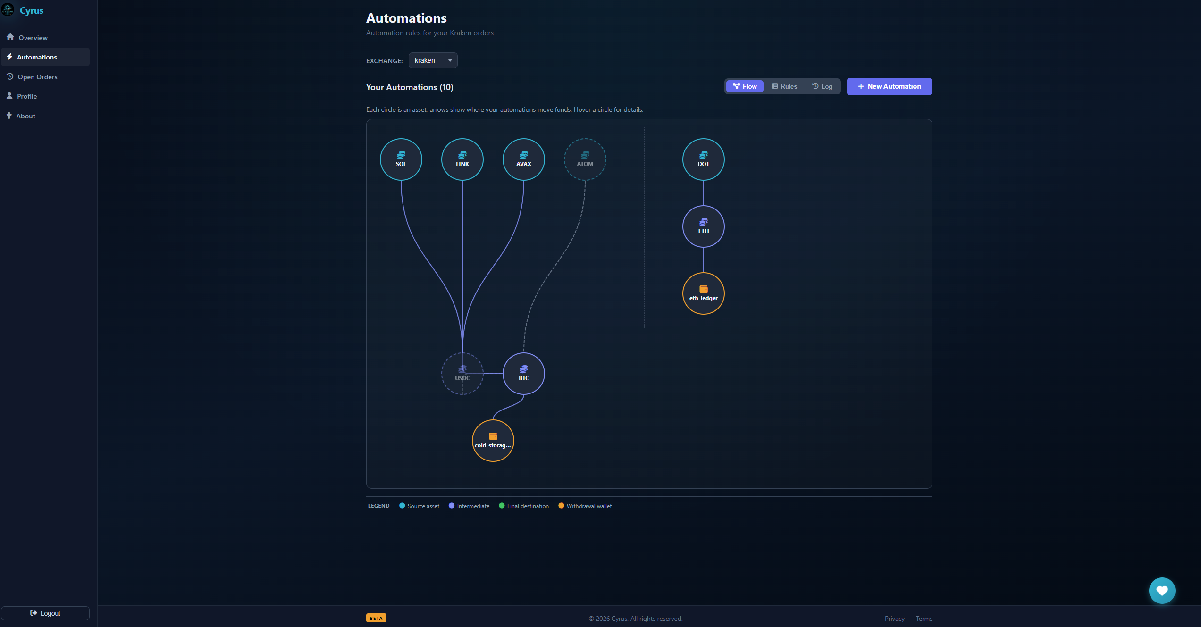Open the Profile page

pyautogui.click(x=45, y=96)
